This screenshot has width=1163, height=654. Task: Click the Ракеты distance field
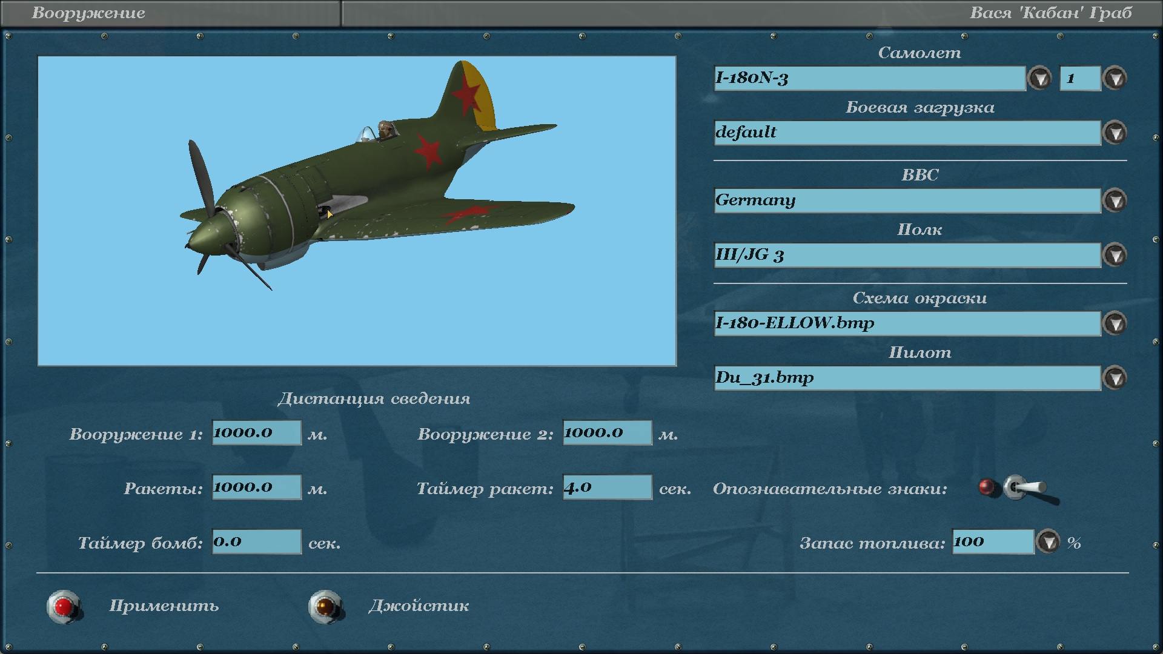[256, 487]
